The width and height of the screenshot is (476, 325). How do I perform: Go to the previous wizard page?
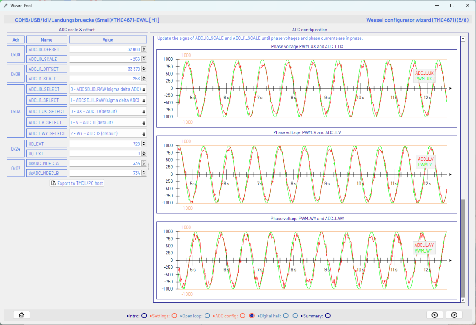click(x=435, y=315)
